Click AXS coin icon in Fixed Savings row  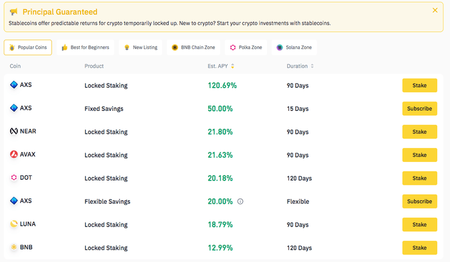tap(14, 108)
